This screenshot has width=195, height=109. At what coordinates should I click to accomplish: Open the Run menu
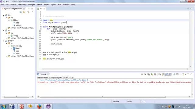(60, 5)
